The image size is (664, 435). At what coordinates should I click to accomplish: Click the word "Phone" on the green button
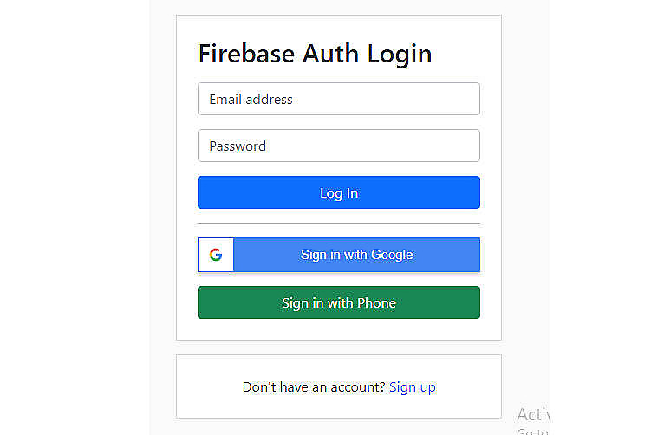376,302
